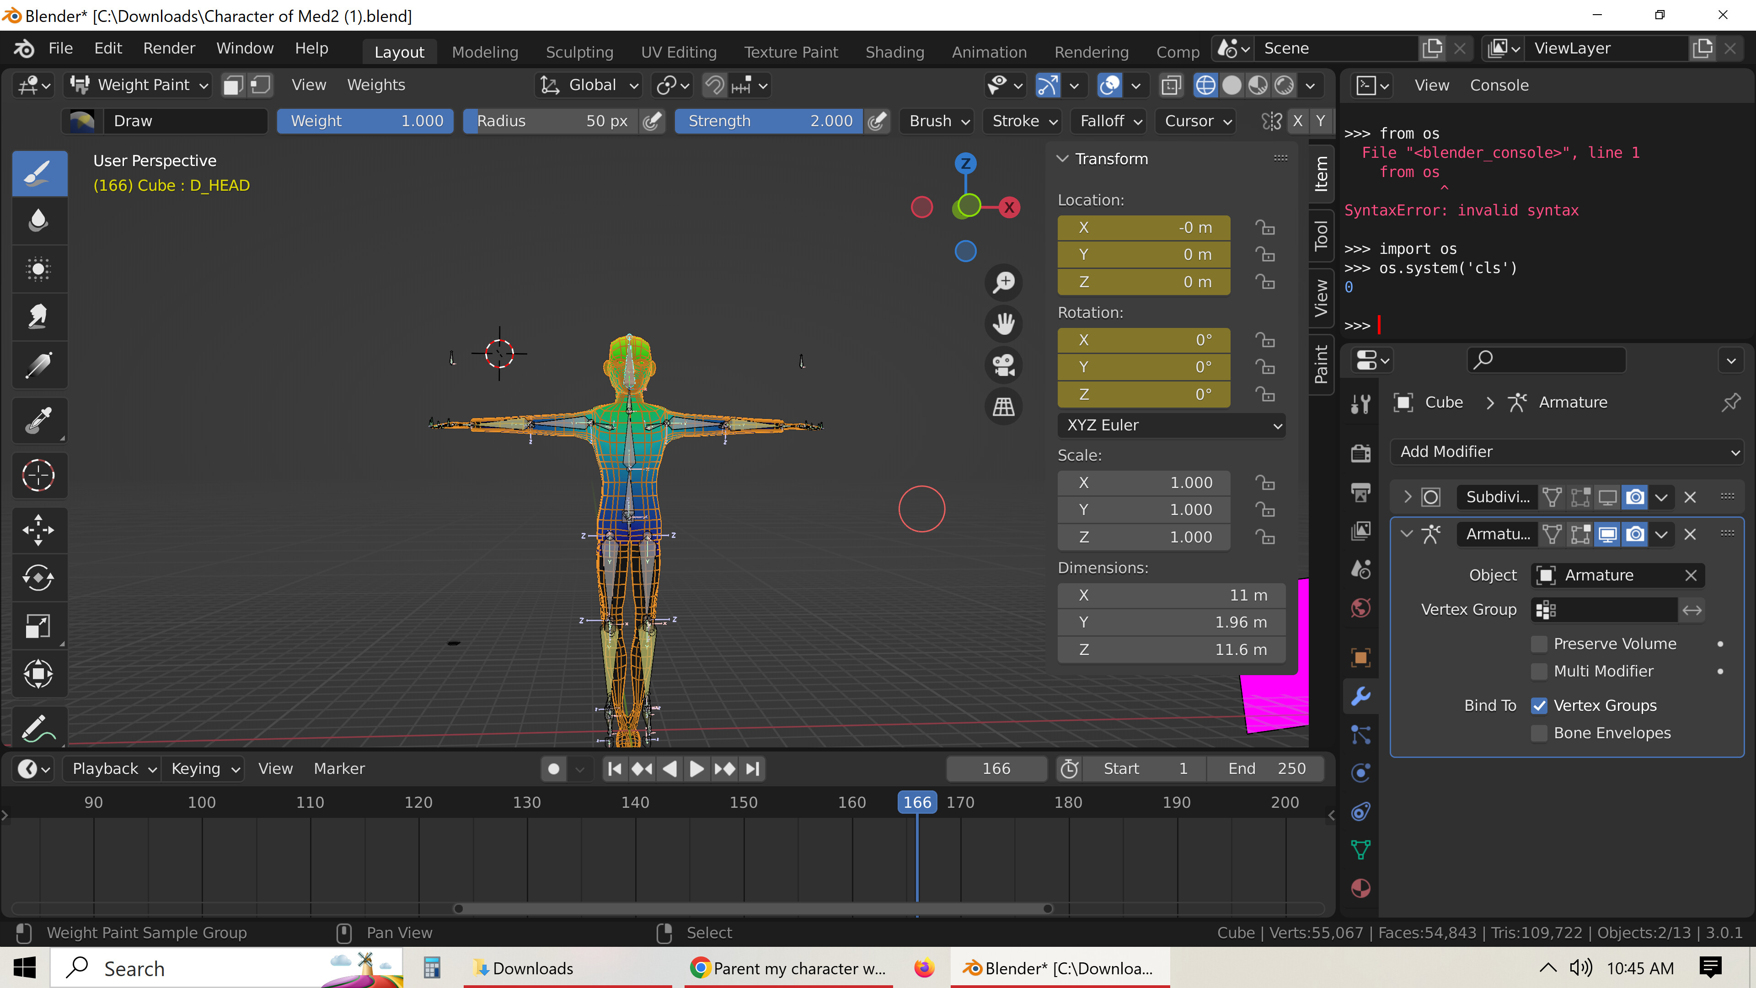Open the Tool sidebar tab

pos(1321,235)
